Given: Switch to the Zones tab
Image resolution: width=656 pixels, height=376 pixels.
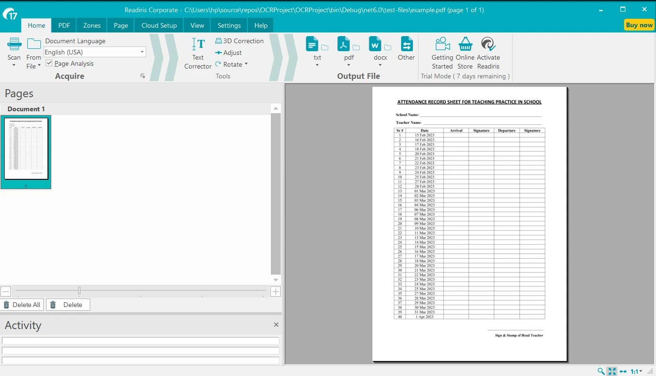Looking at the screenshot, I should click(92, 25).
